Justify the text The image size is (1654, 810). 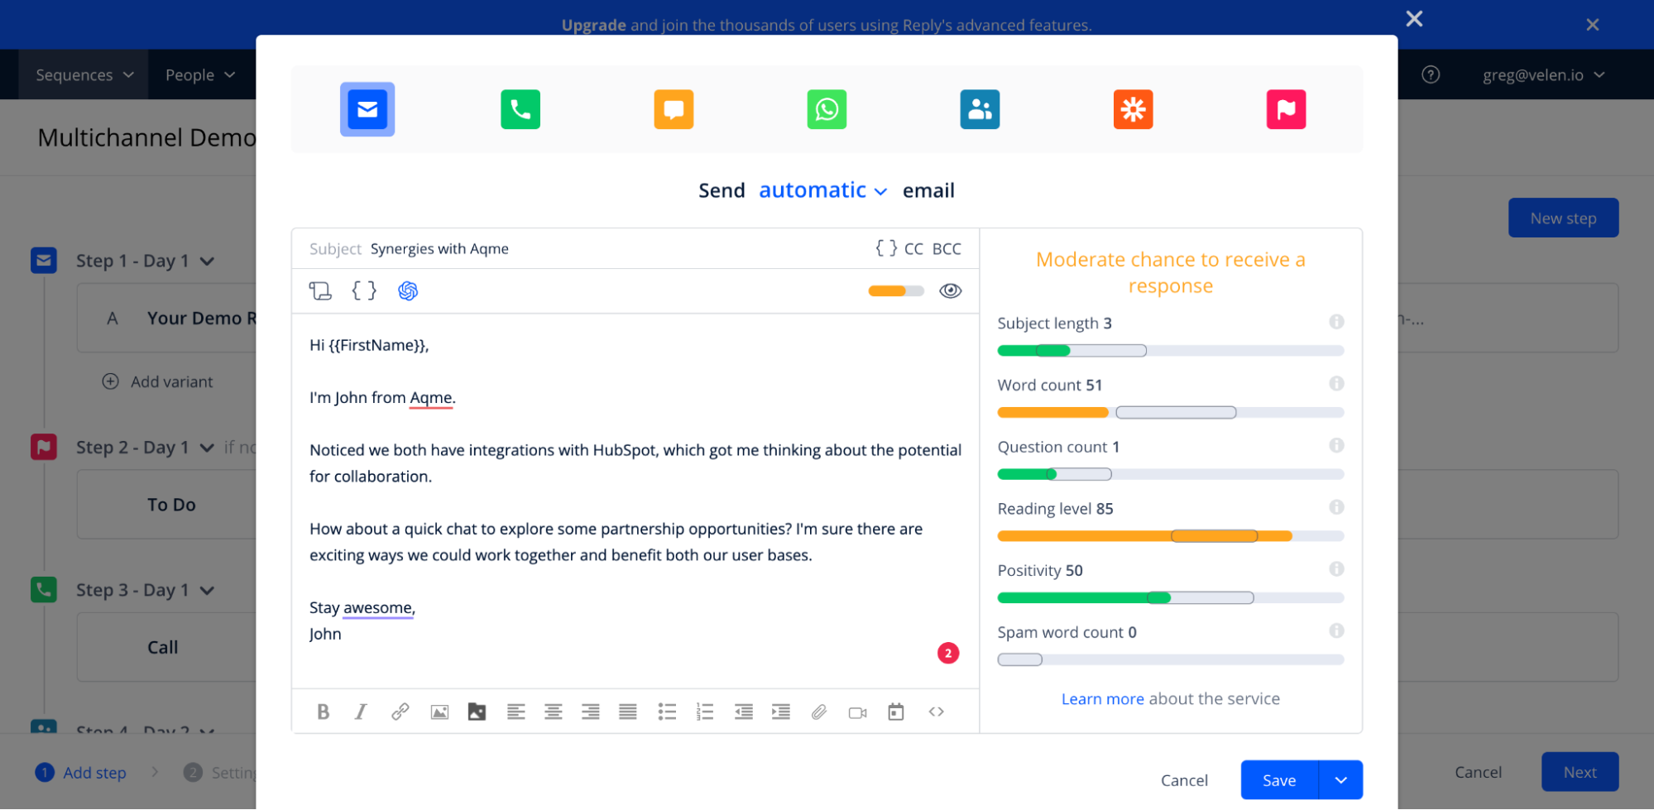pyautogui.click(x=628, y=712)
